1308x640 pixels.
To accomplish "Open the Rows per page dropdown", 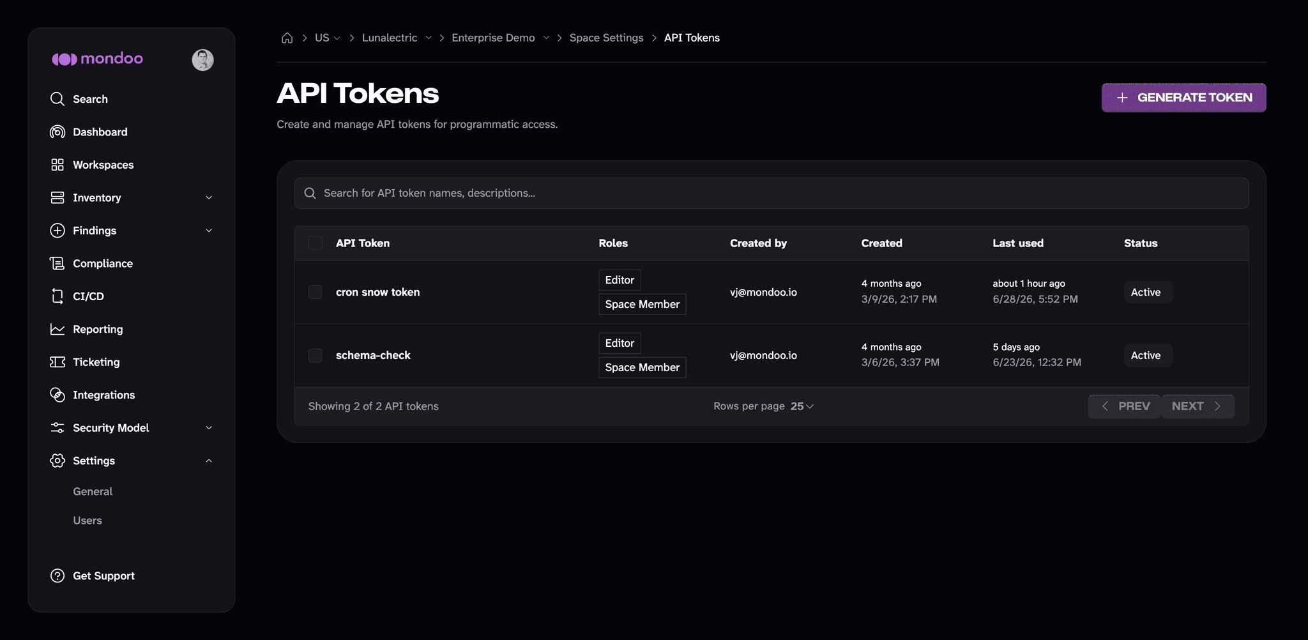I will [x=802, y=406].
